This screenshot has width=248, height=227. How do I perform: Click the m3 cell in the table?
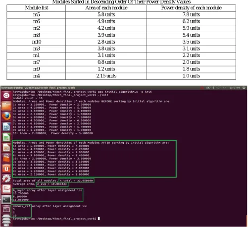click(x=37, y=49)
